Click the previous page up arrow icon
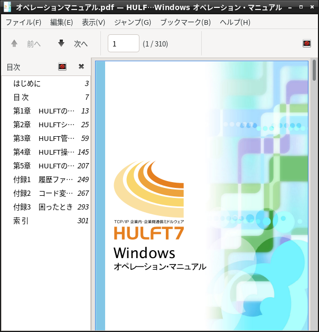The height and width of the screenshot is (332, 319). 14,44
